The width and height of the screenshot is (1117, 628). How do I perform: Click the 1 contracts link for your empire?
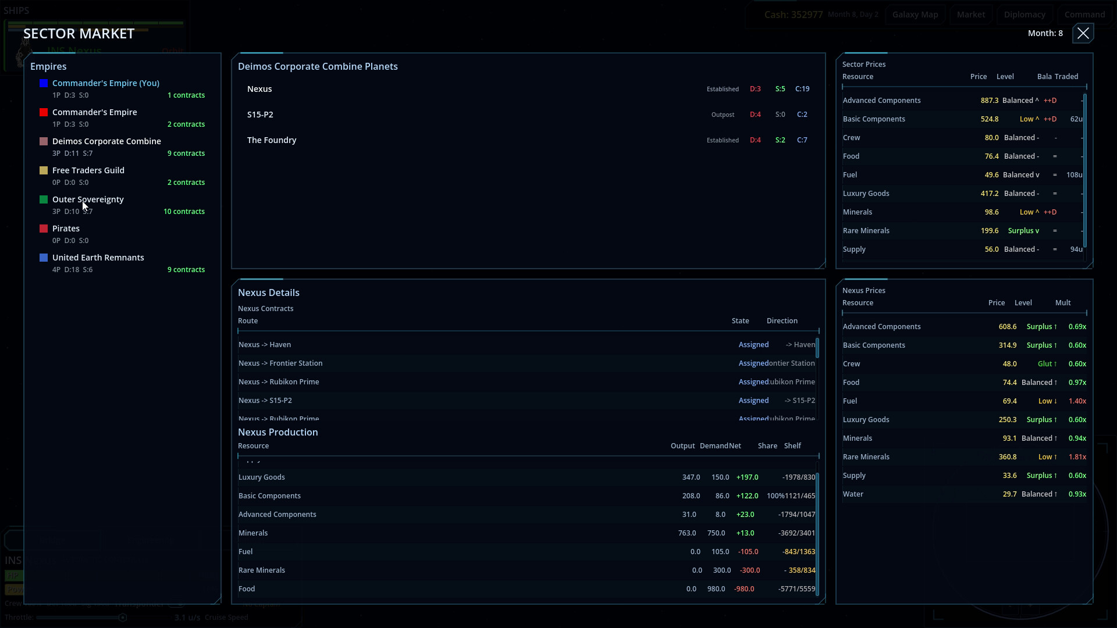click(186, 95)
